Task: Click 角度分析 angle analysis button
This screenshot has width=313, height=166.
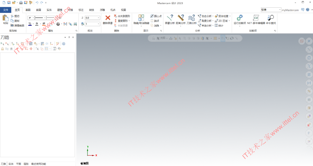Action: point(205,21)
